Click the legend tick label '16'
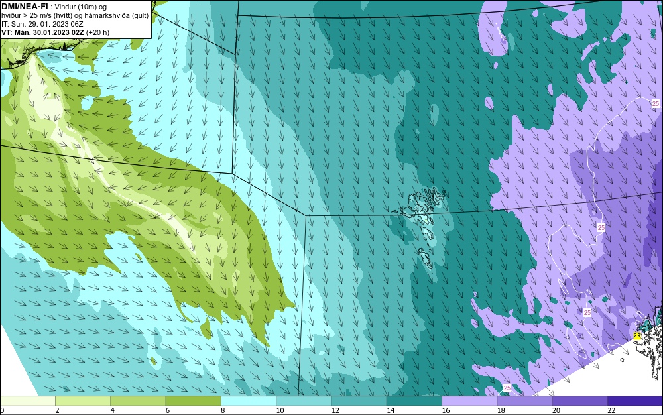 click(x=446, y=410)
